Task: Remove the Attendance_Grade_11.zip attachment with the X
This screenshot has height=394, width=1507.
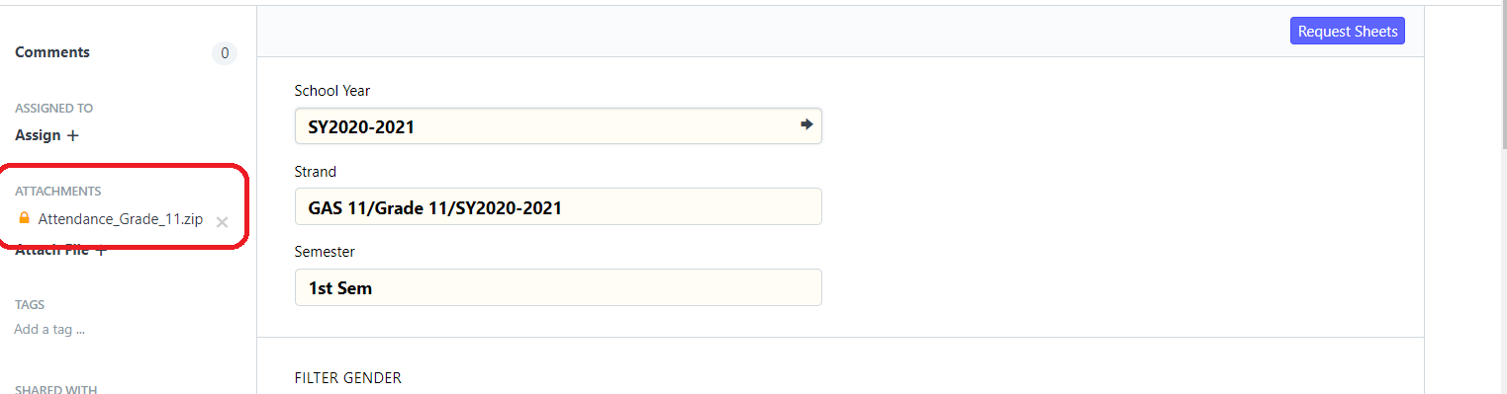Action: (x=222, y=222)
